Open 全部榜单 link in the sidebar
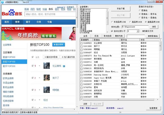The width and height of the screenshot is (164, 115). (x=7, y=45)
